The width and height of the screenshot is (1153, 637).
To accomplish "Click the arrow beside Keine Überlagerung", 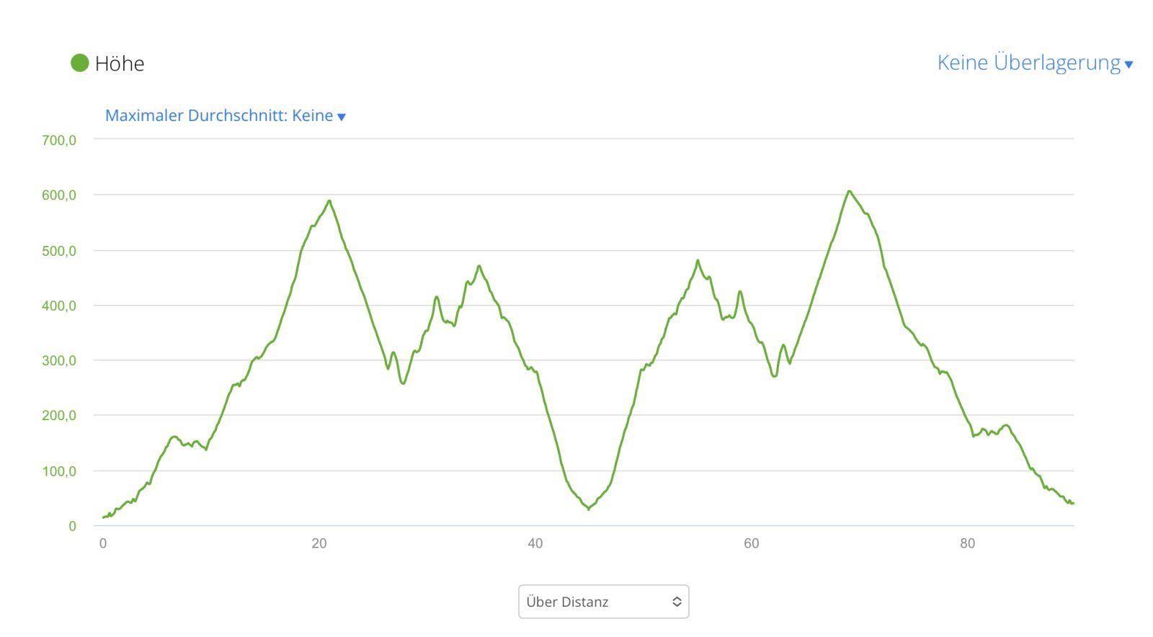I will (x=1128, y=65).
